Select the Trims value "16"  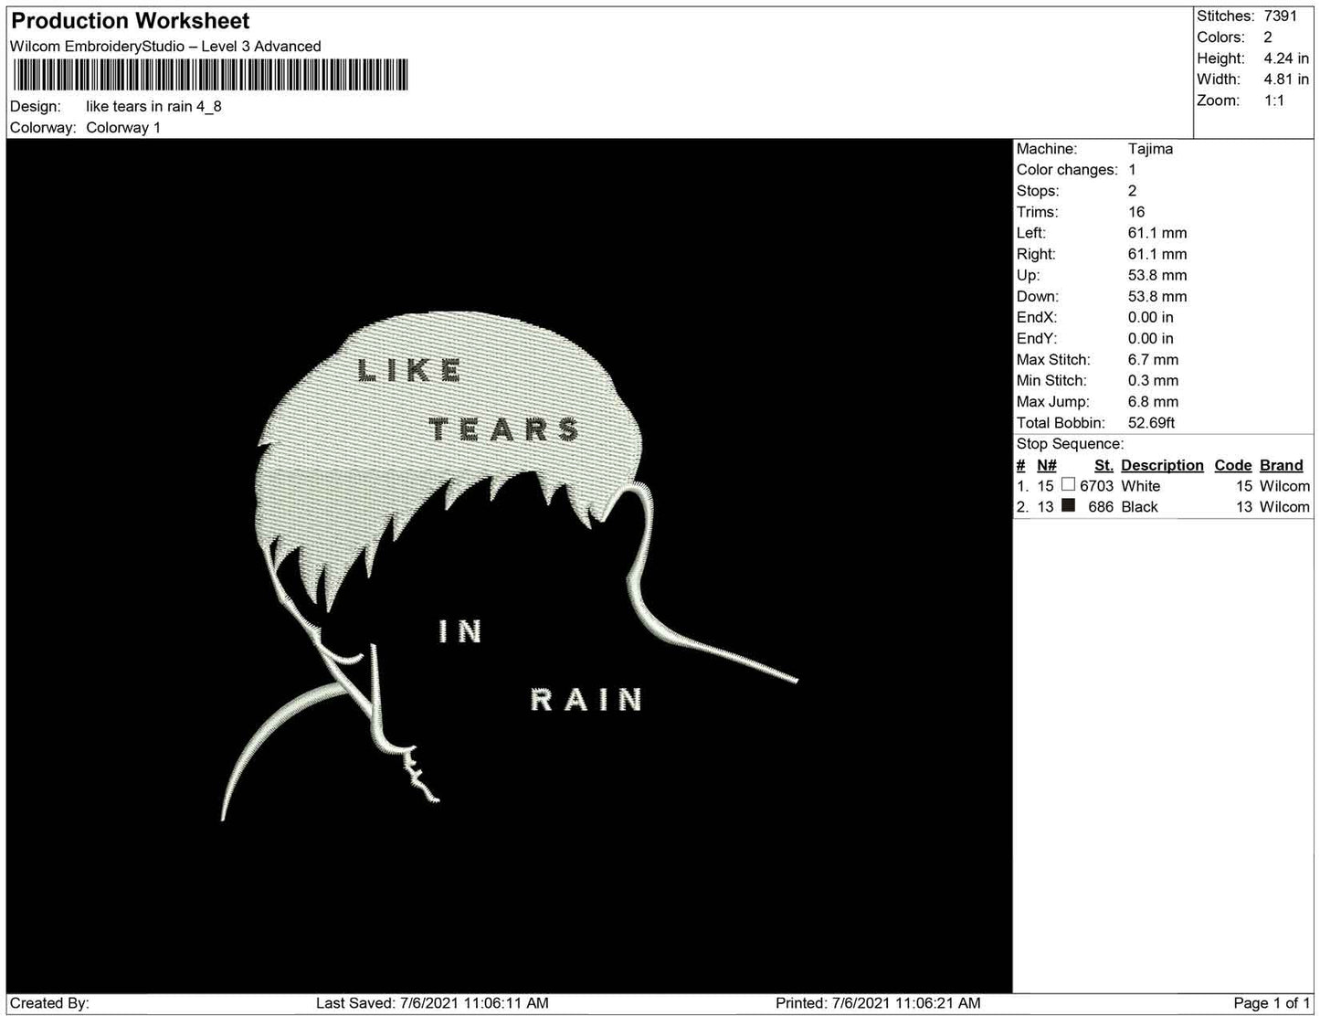1136,212
